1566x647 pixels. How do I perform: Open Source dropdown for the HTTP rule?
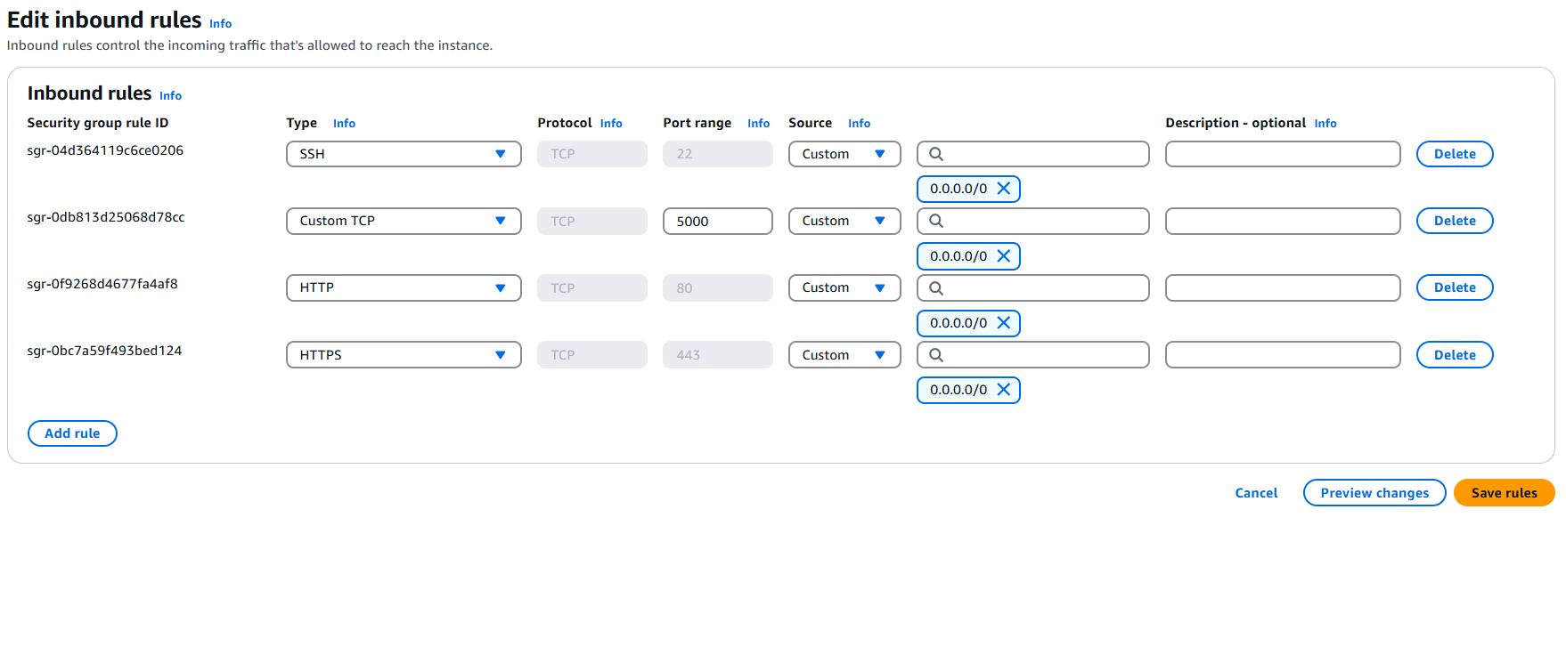pos(844,287)
